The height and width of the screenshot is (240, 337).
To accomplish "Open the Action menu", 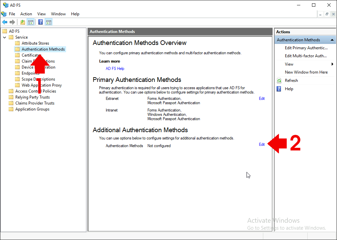I will [26, 14].
